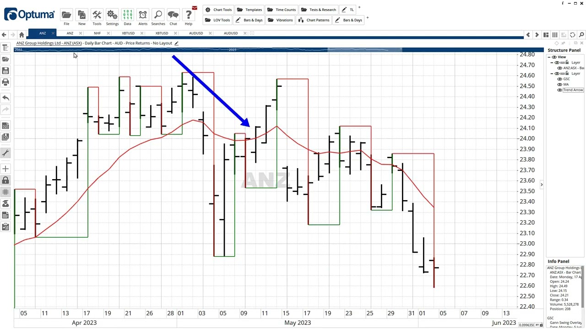This screenshot has width=586, height=329.
Task: Click the text align icon atop sidebar
Action: click(x=5, y=48)
